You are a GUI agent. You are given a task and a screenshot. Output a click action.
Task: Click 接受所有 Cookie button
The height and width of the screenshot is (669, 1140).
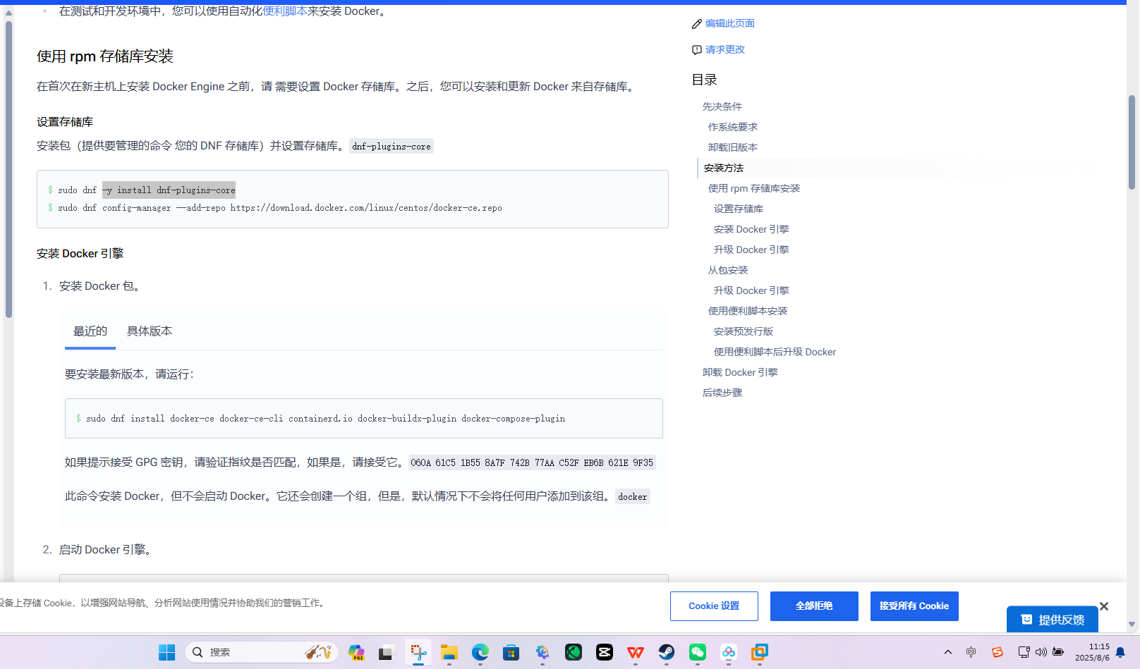pyautogui.click(x=914, y=606)
